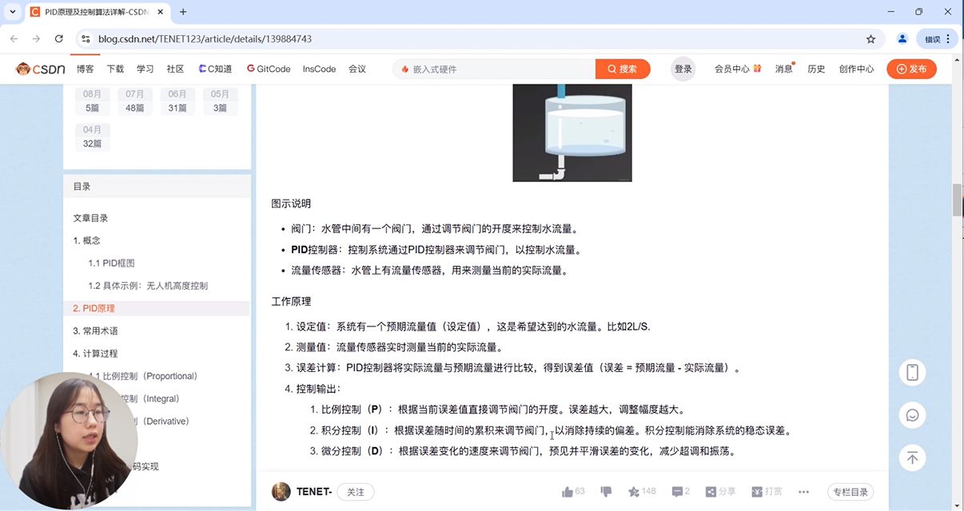
Task: Open the tab search dropdown arrow
Action: (x=13, y=12)
